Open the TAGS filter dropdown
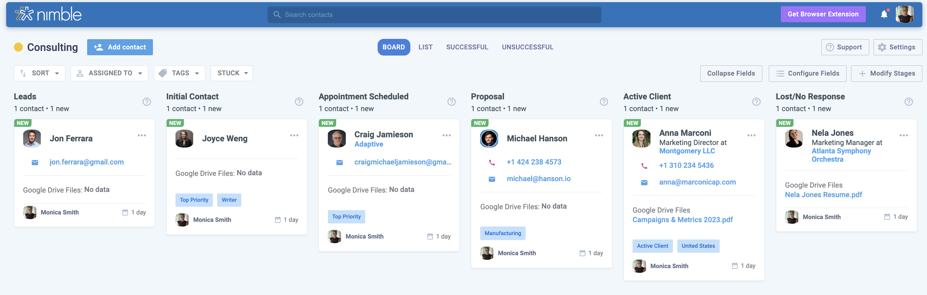 click(179, 73)
